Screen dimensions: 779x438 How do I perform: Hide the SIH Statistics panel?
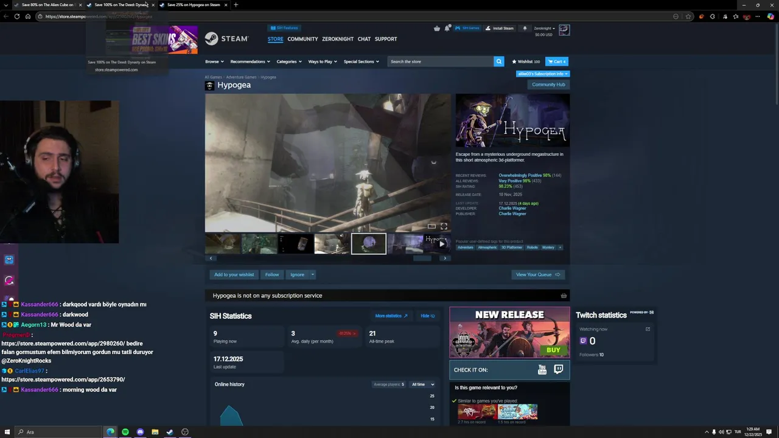[428, 316]
